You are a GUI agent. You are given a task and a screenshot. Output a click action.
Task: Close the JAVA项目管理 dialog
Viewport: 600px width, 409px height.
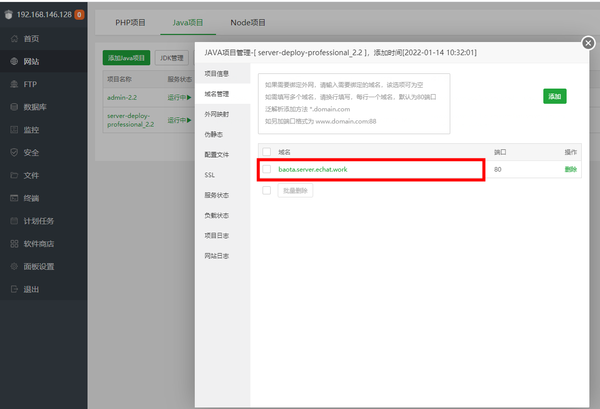[x=588, y=44]
